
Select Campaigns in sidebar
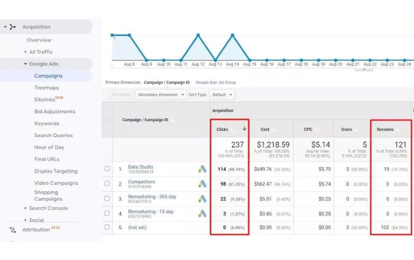(48, 76)
